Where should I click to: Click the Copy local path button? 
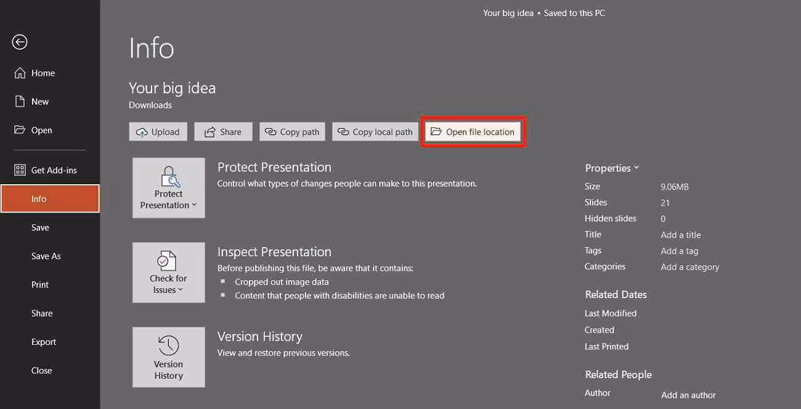[375, 132]
